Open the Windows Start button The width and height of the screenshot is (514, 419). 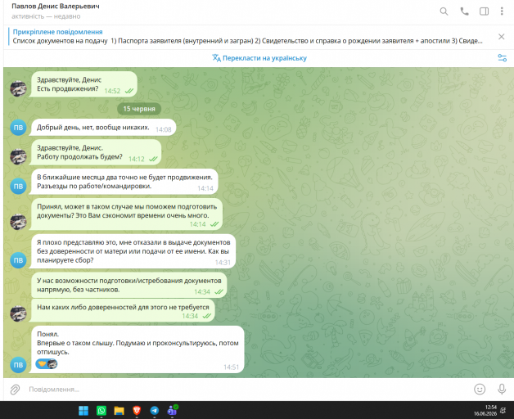coord(83,411)
